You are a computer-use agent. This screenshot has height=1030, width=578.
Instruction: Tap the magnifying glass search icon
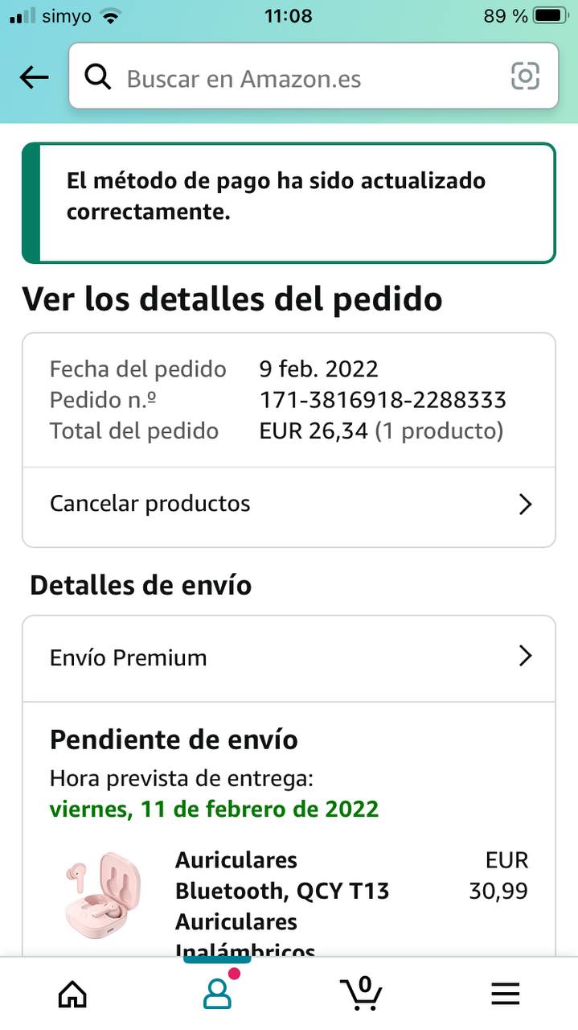click(98, 77)
